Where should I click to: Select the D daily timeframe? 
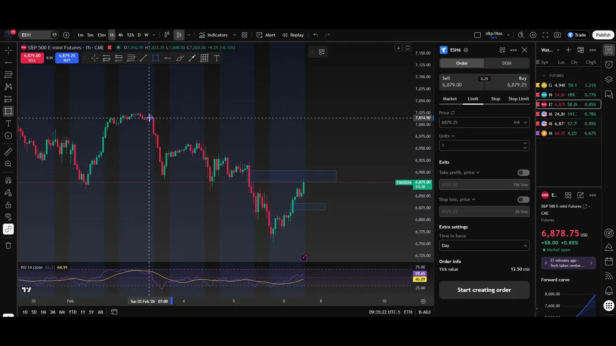tap(139, 35)
